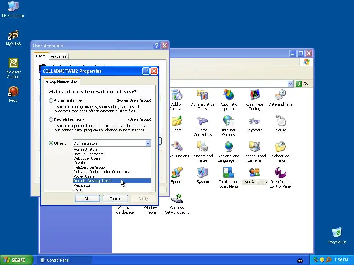Confirm properties with OK button

click(87, 199)
